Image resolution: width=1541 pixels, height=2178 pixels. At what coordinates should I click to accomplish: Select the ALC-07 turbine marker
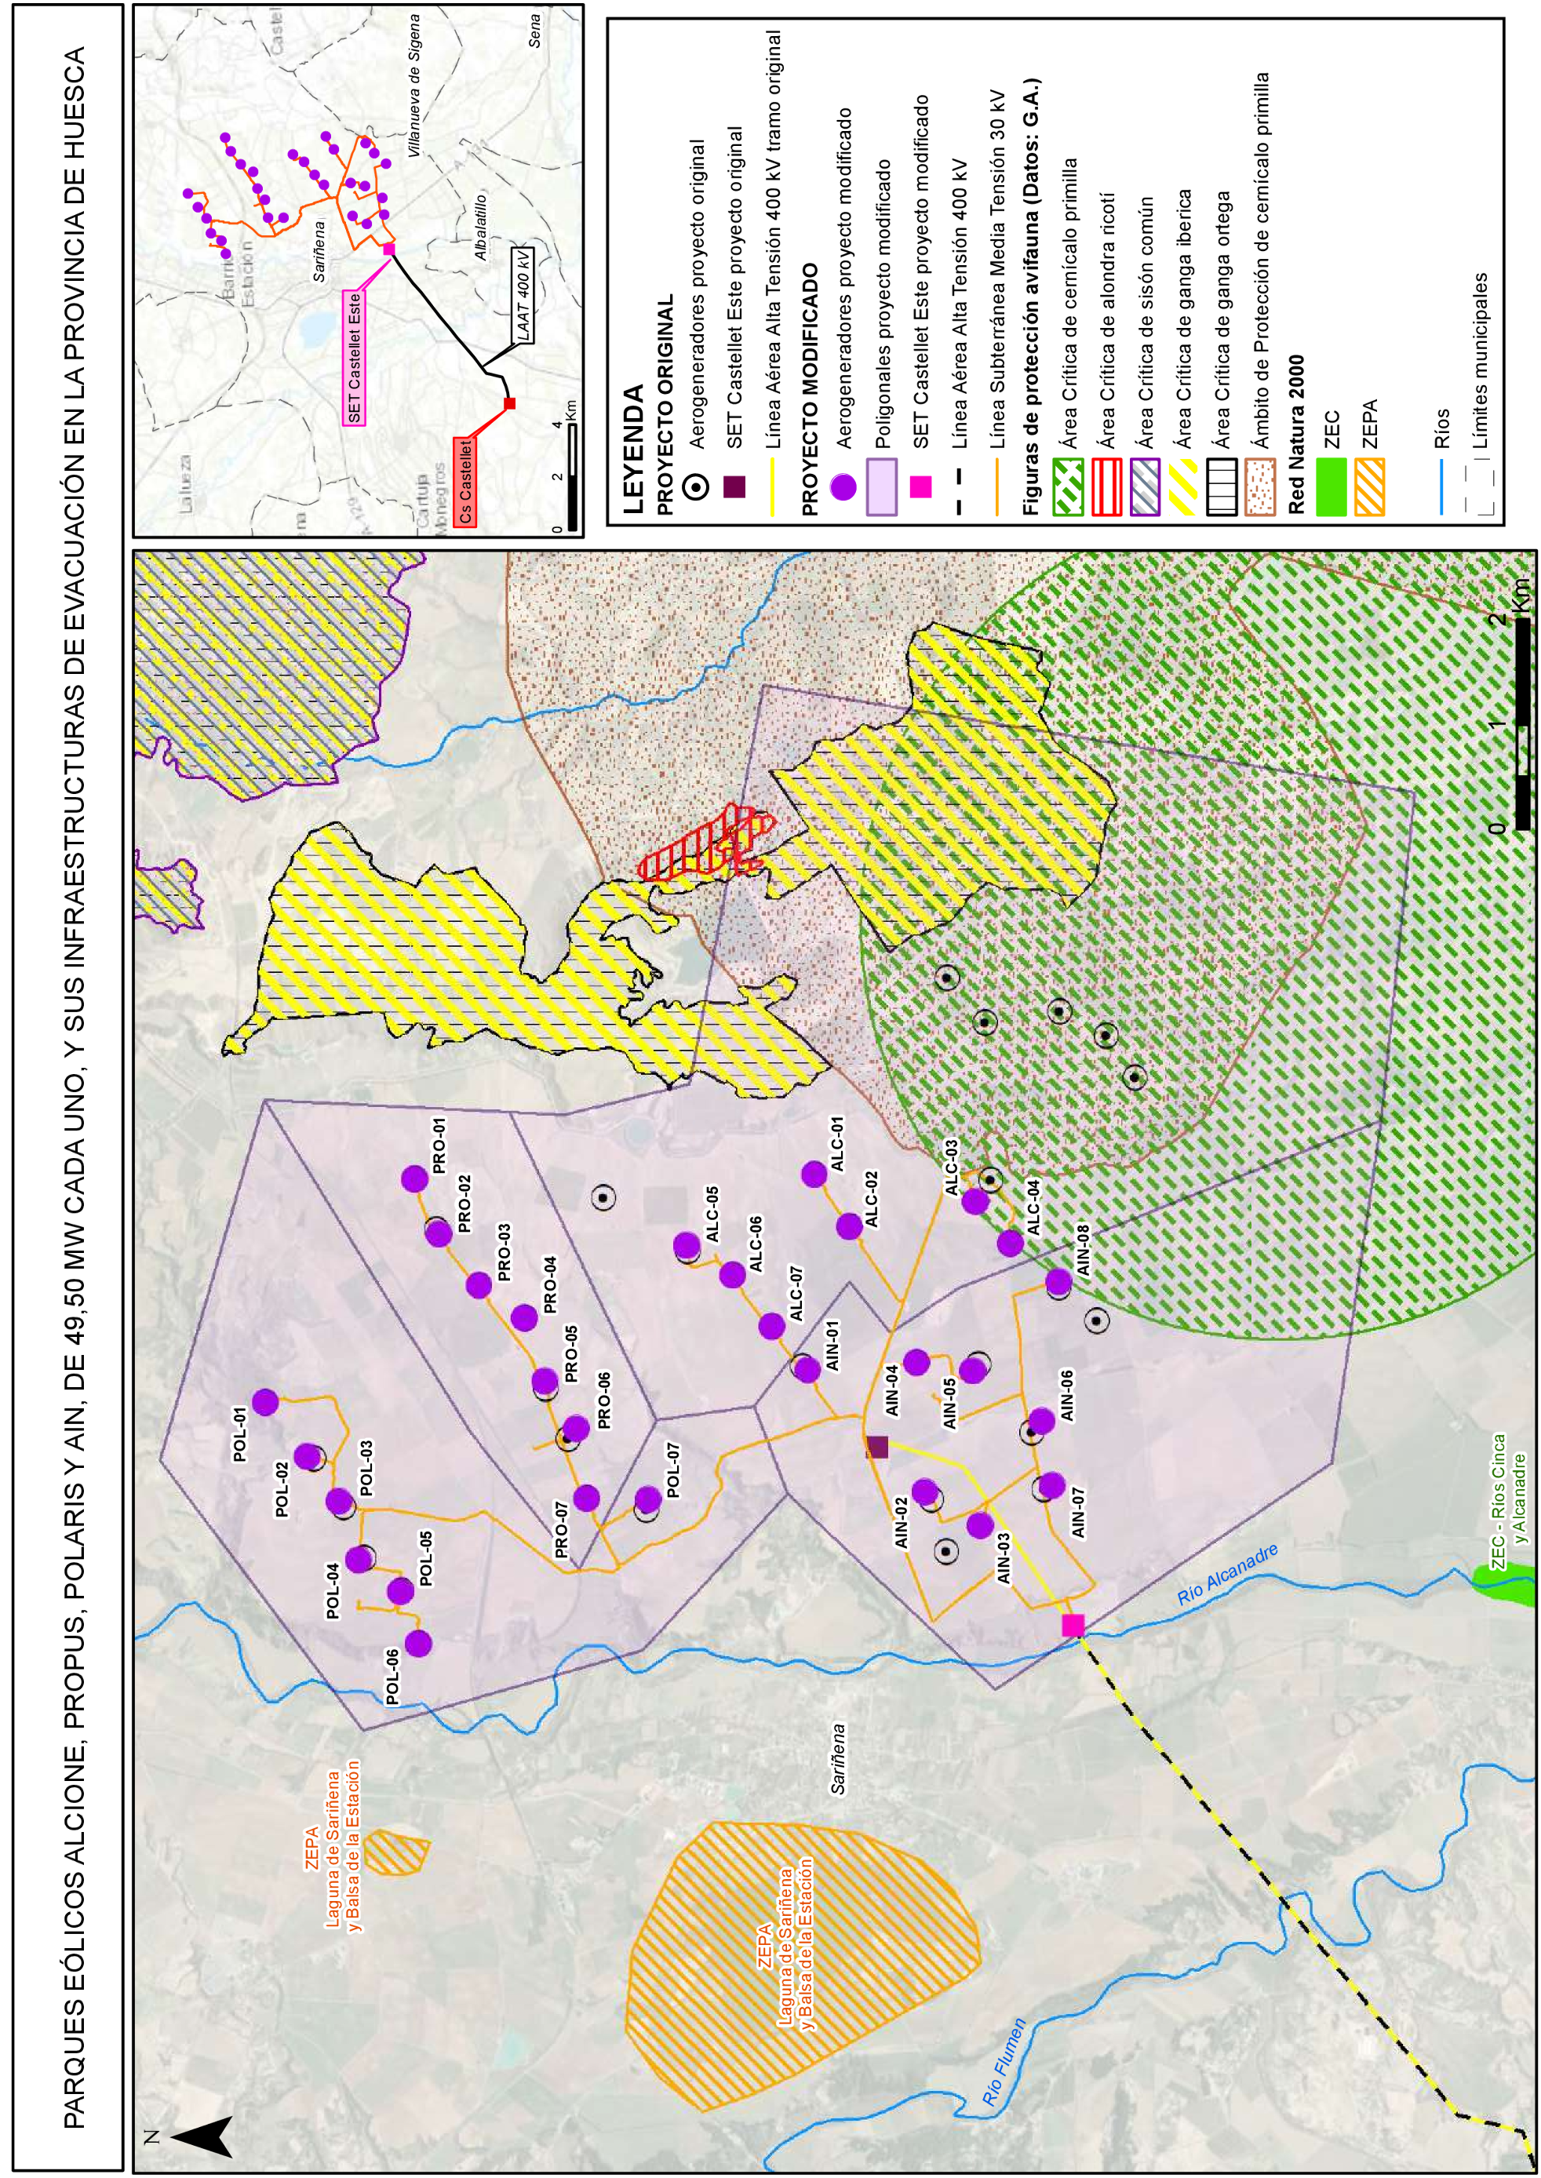tap(771, 1325)
